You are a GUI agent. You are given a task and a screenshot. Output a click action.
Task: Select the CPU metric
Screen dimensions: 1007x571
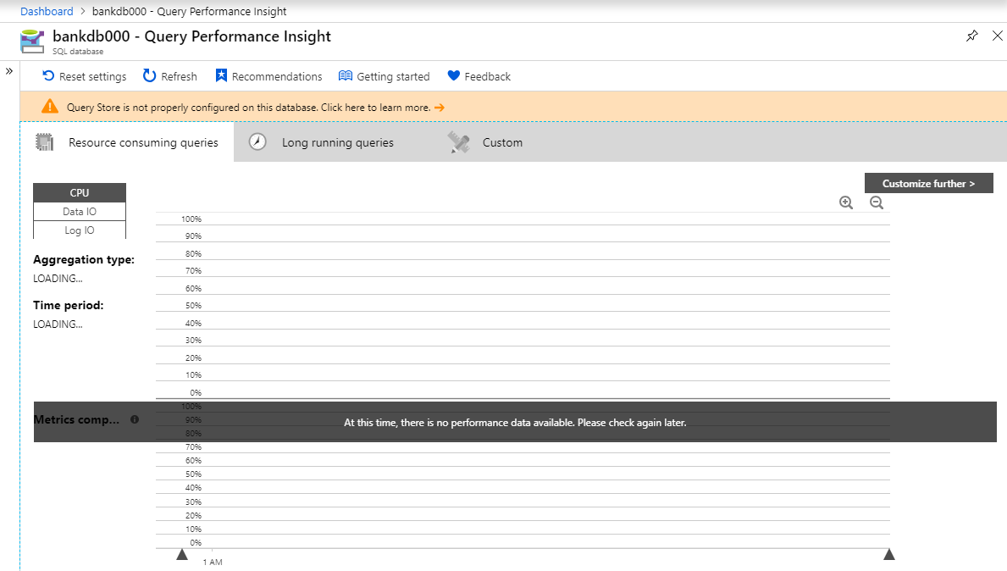(80, 192)
